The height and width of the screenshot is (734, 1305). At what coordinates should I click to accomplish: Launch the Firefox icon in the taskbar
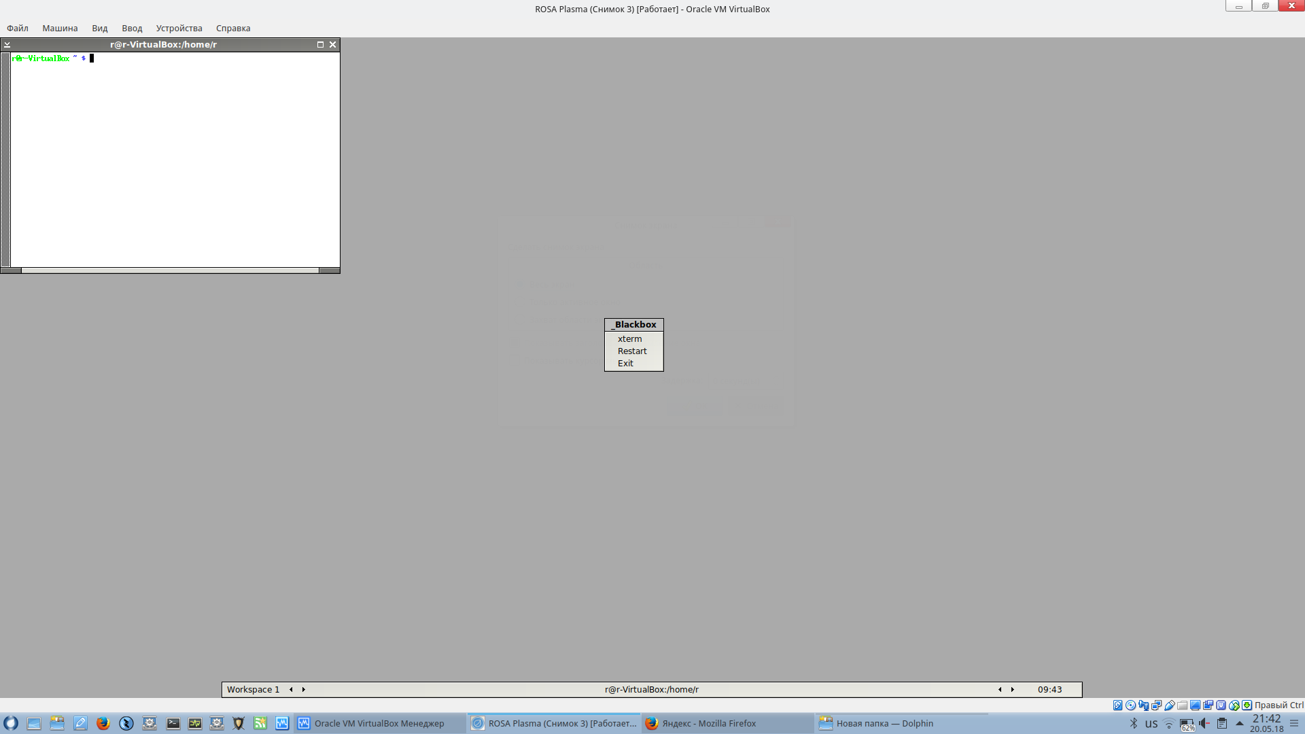[x=103, y=723]
